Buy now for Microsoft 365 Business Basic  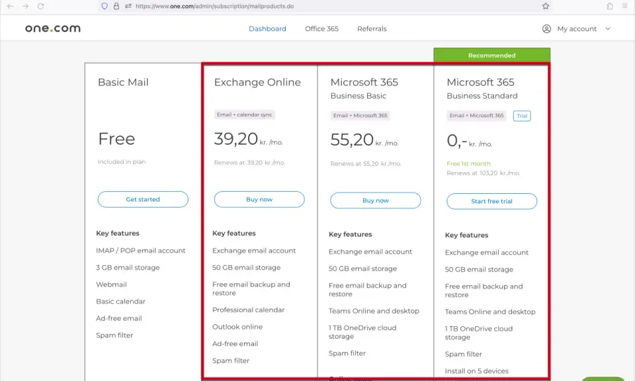pyautogui.click(x=376, y=200)
